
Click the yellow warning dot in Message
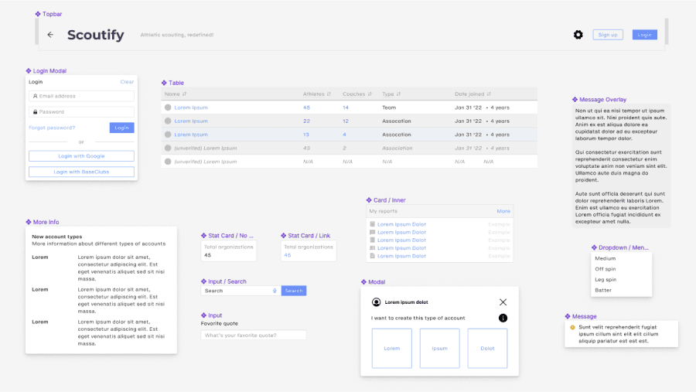coord(572,327)
